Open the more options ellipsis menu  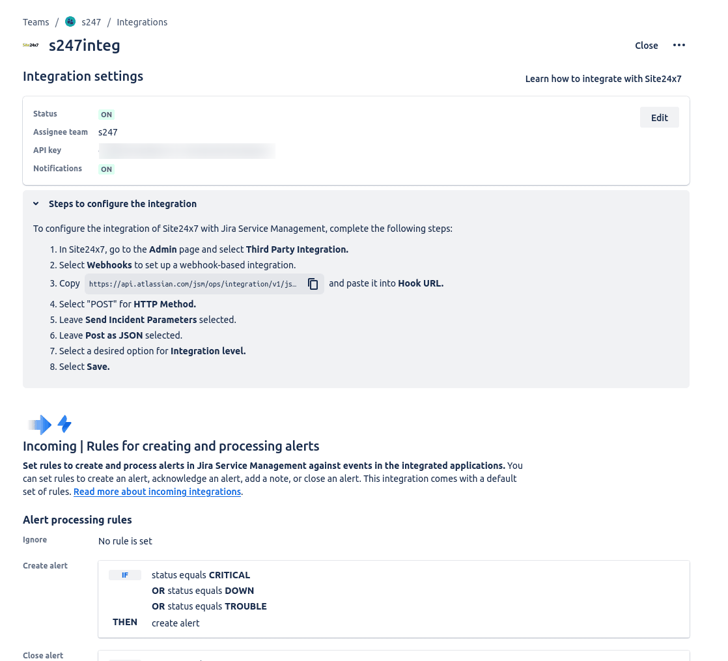click(679, 45)
